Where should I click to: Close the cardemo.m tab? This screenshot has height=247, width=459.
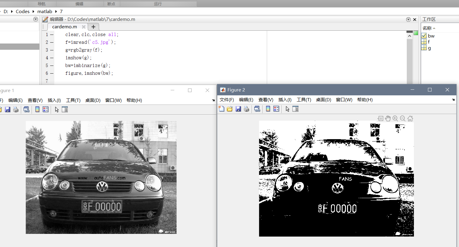pos(84,27)
